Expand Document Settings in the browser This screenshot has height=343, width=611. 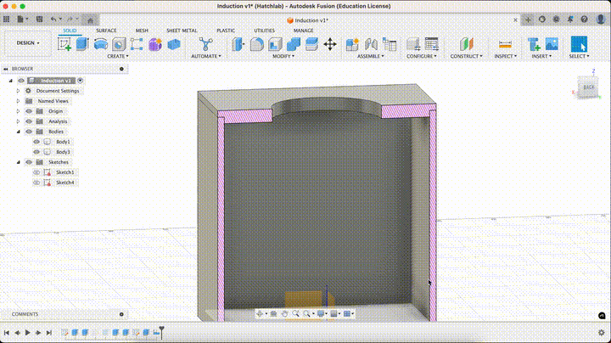(x=18, y=91)
